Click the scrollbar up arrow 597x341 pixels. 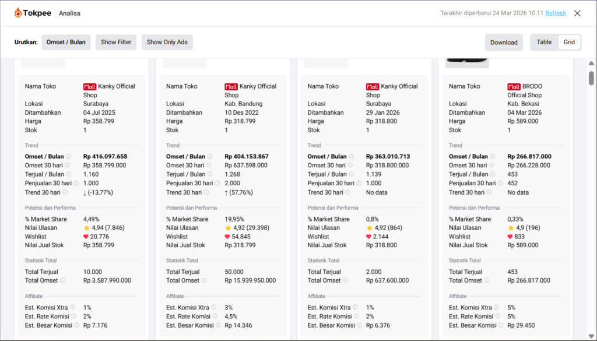pyautogui.click(x=591, y=63)
